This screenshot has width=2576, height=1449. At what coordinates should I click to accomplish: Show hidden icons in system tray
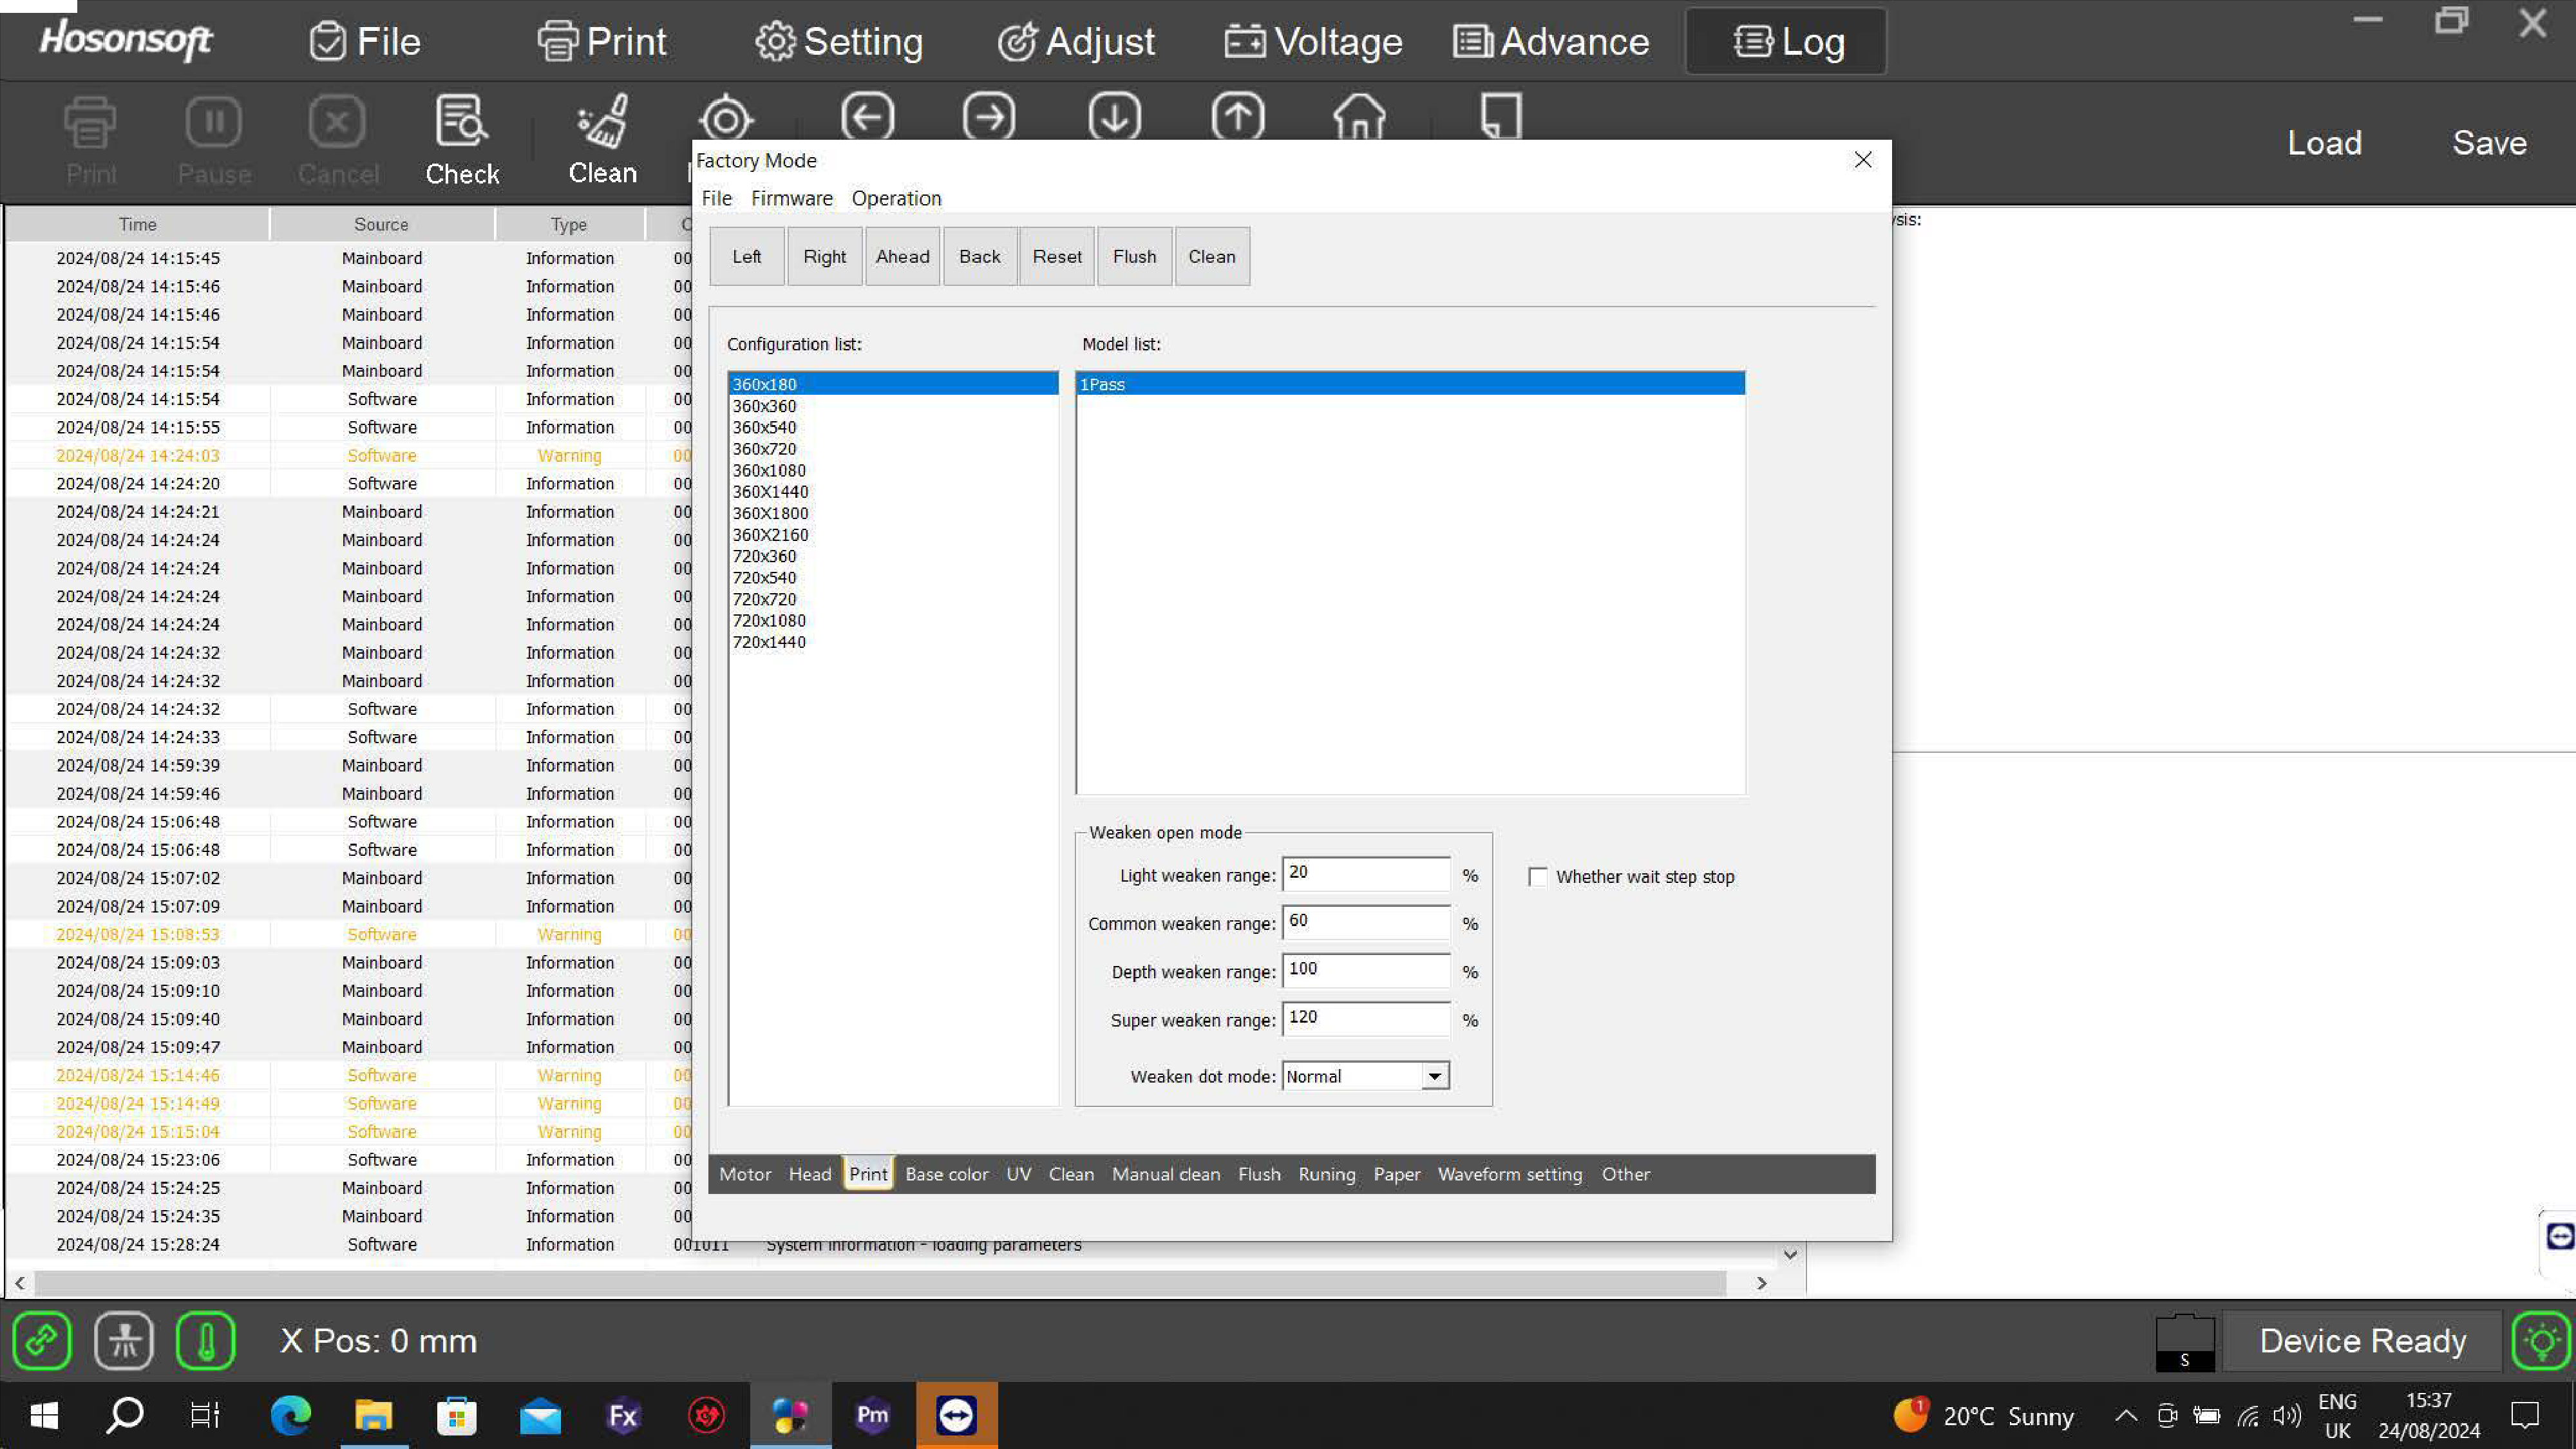2126,1416
